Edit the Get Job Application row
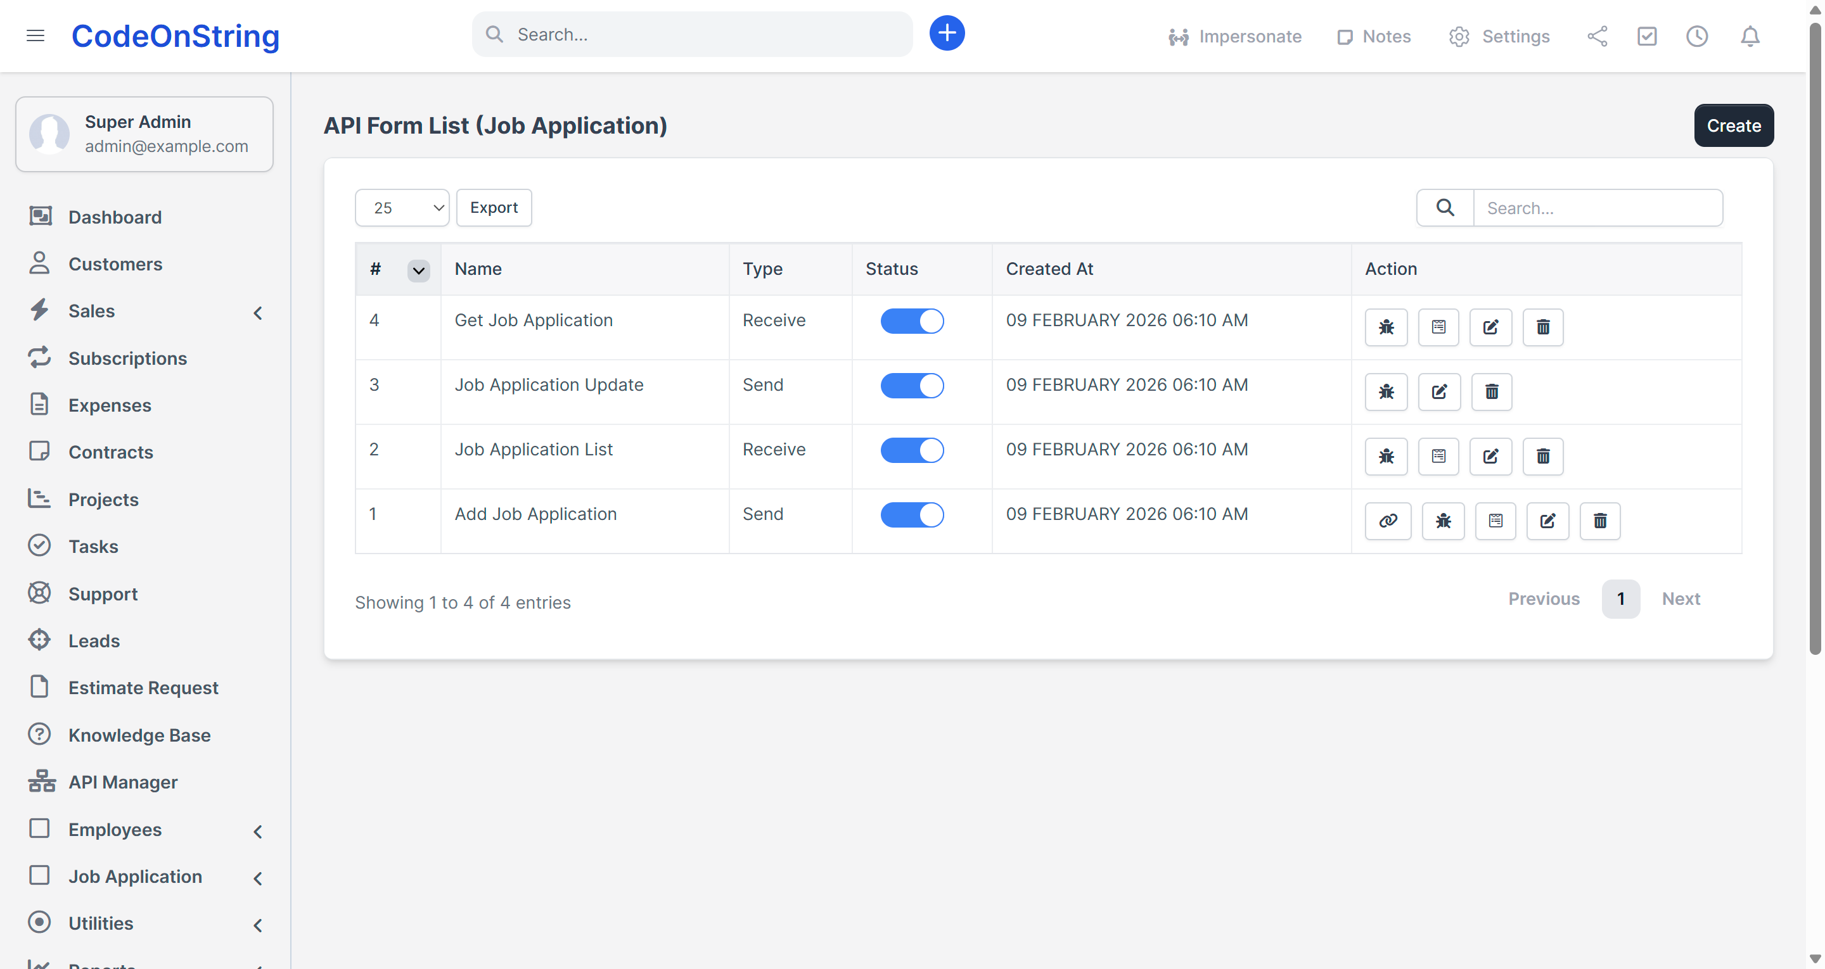Screen dimensions: 1825x969 pyautogui.click(x=1490, y=327)
